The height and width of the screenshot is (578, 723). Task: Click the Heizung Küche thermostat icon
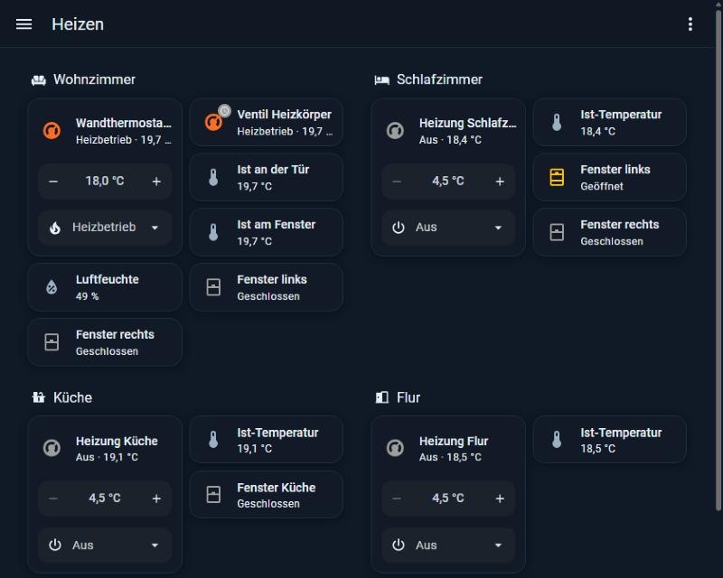tap(52, 448)
